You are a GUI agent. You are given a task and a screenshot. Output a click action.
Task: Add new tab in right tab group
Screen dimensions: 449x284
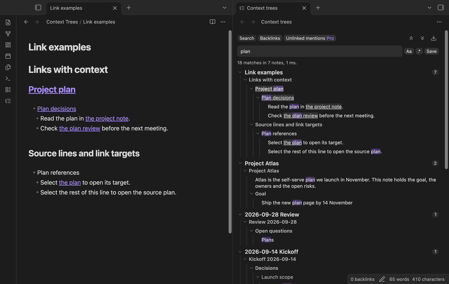318,7
